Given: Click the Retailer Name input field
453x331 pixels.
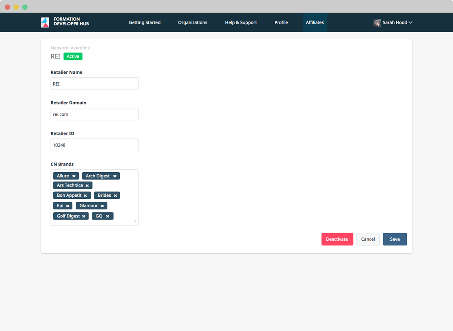Looking at the screenshot, I should 94,84.
